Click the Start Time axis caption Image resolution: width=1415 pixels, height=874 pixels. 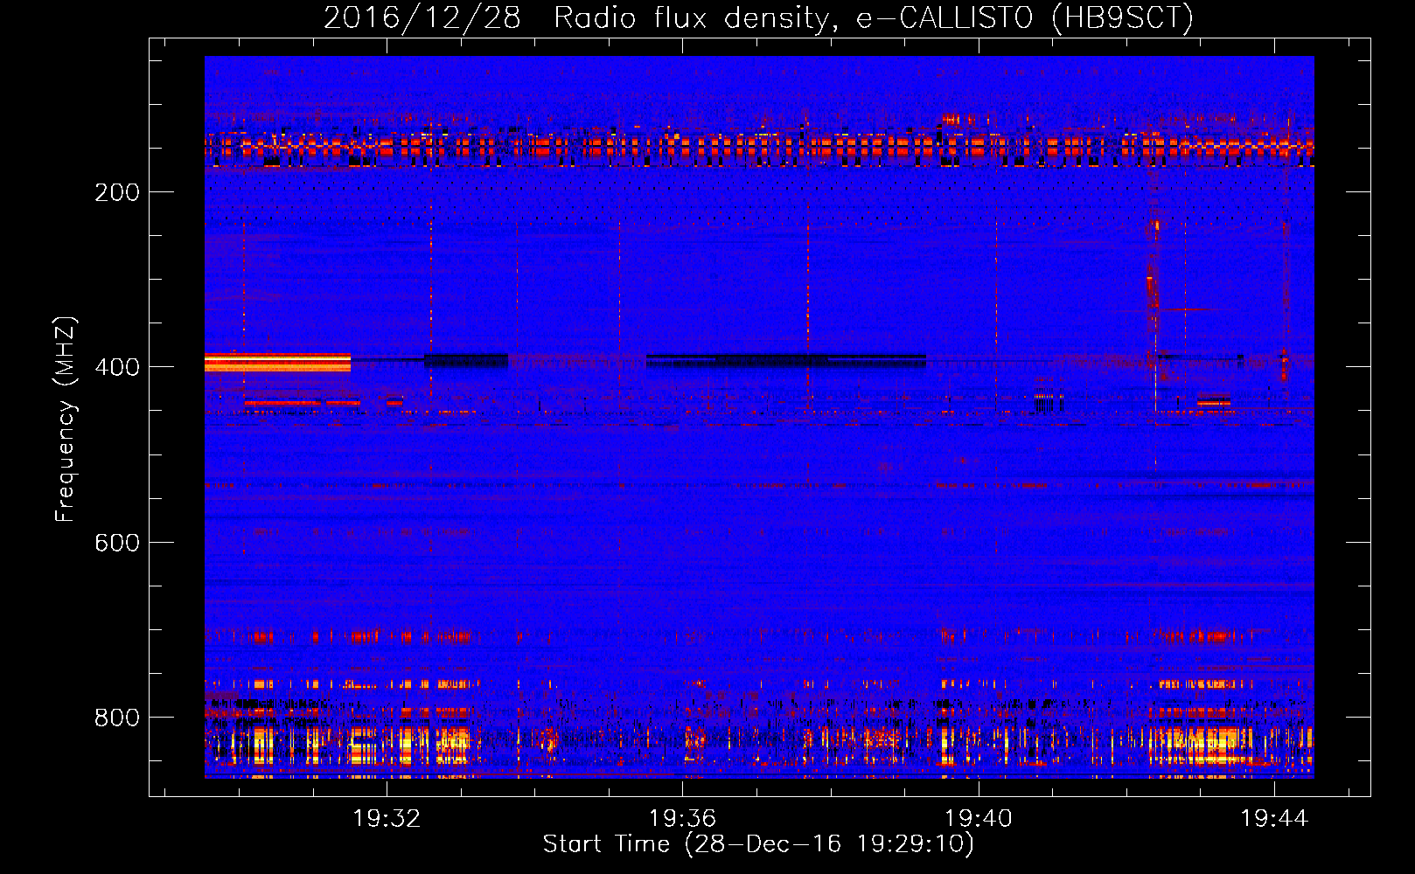click(x=758, y=844)
